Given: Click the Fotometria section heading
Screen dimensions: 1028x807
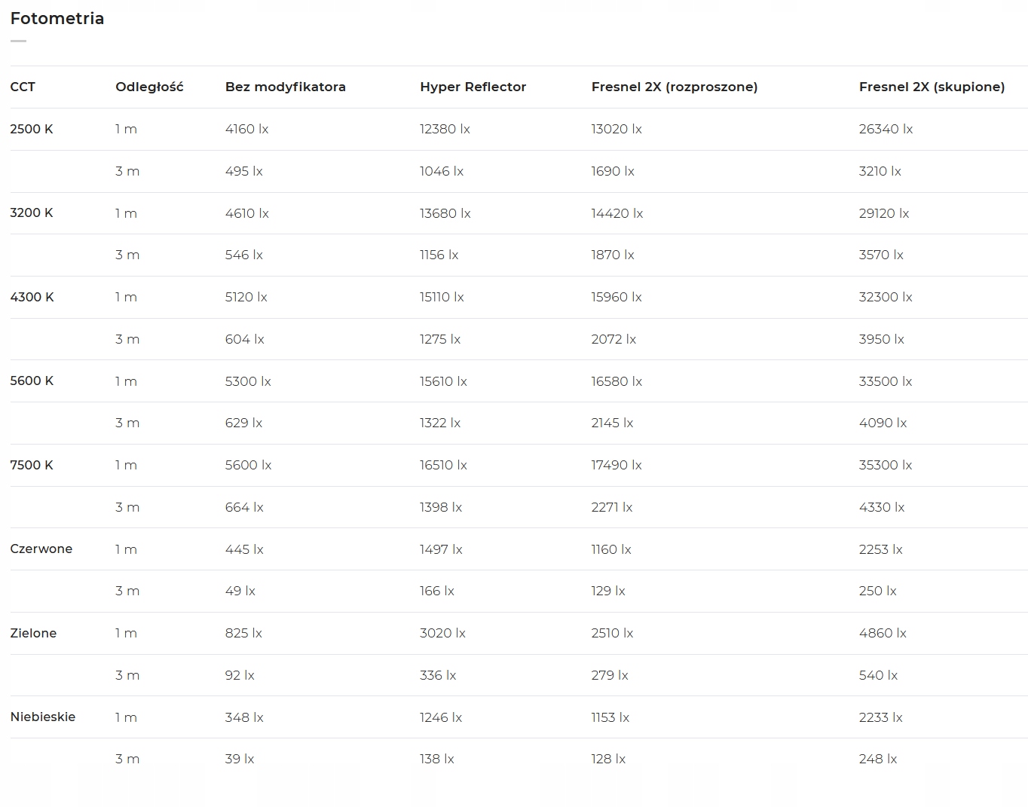Looking at the screenshot, I should pyautogui.click(x=57, y=19).
